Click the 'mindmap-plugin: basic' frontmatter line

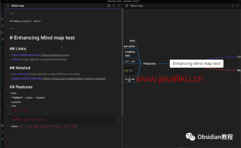(25, 21)
